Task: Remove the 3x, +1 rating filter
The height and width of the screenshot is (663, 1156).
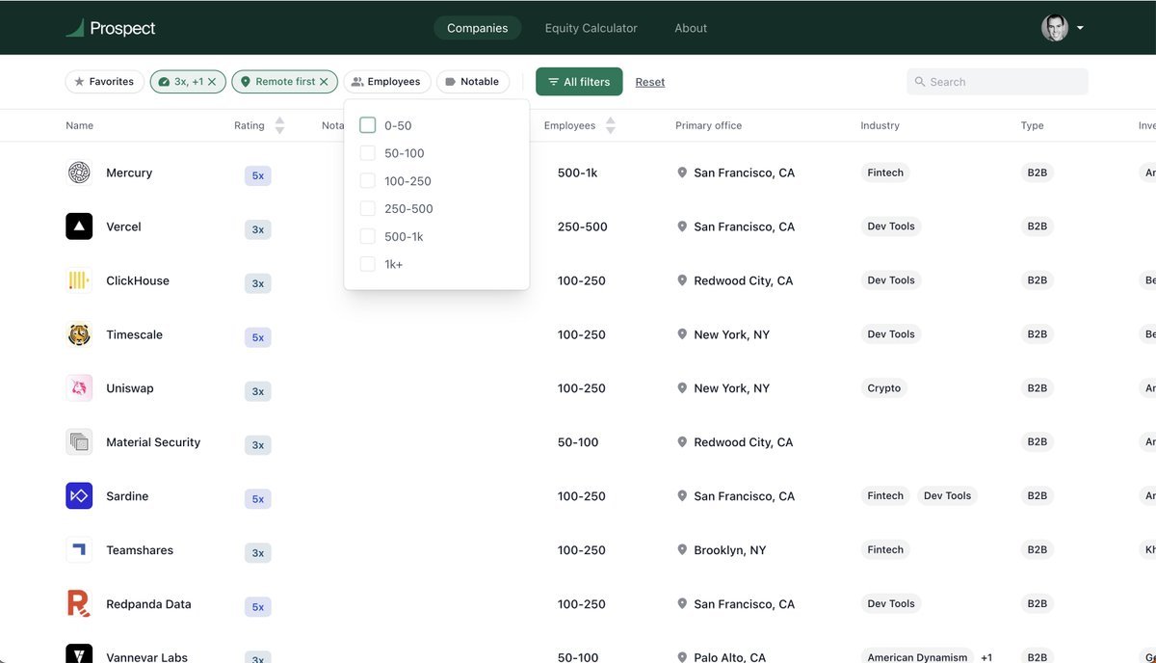Action: 212,82
